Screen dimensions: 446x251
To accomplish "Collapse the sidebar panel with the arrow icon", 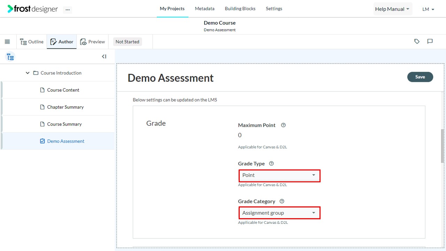I will pos(104,56).
